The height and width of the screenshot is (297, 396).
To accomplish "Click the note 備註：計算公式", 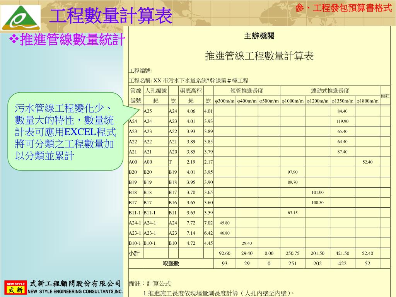I will coord(150,283).
